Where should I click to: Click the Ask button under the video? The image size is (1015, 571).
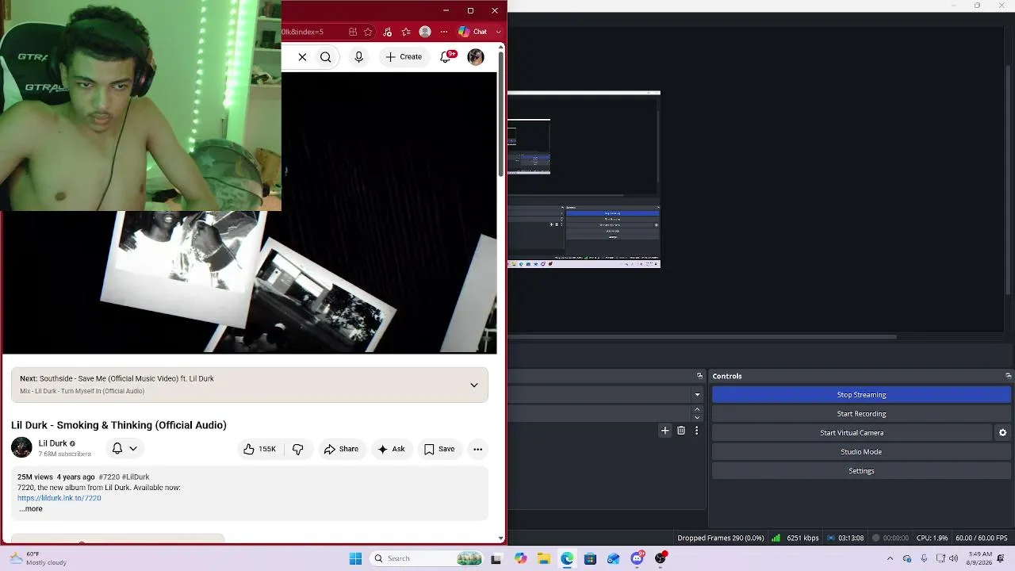click(x=392, y=449)
